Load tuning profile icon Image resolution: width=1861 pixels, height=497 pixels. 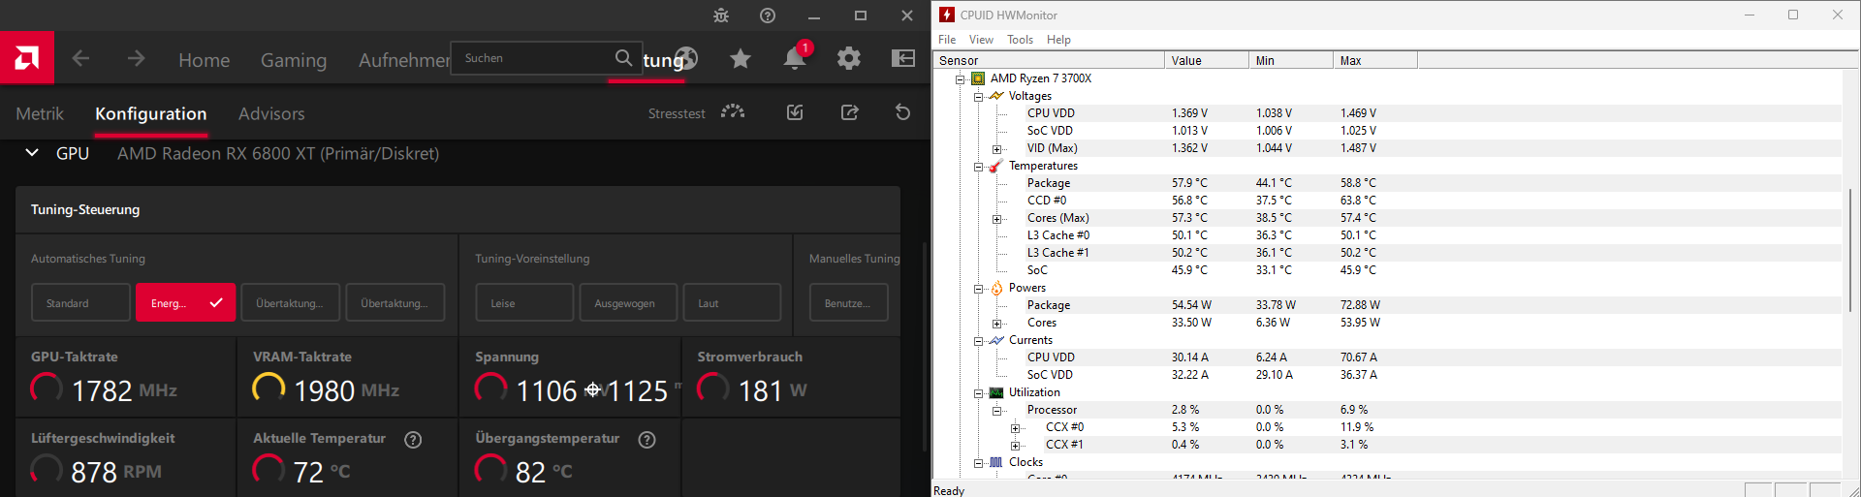click(x=795, y=113)
